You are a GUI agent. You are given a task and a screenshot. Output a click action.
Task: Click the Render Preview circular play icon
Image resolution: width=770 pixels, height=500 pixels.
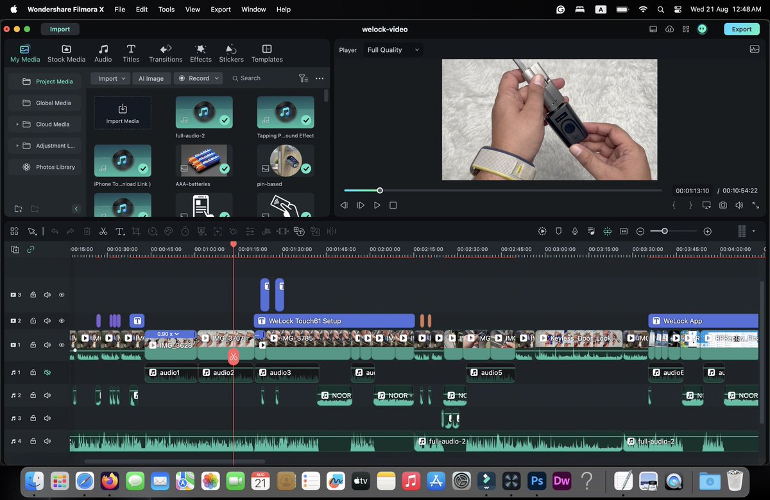point(542,231)
